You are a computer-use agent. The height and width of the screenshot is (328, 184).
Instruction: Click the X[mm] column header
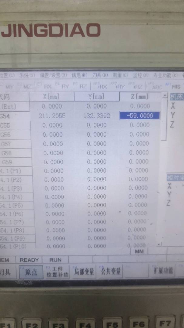52,97
